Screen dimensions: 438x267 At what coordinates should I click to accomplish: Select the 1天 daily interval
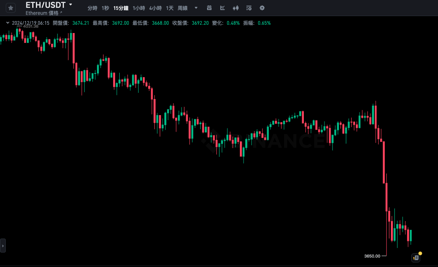(170, 8)
